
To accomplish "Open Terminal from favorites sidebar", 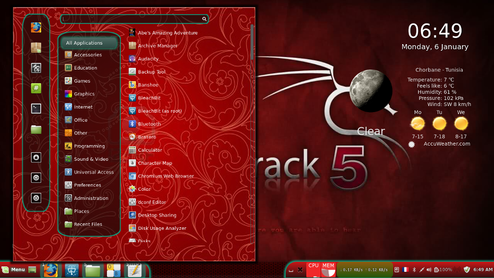I will (x=36, y=109).
